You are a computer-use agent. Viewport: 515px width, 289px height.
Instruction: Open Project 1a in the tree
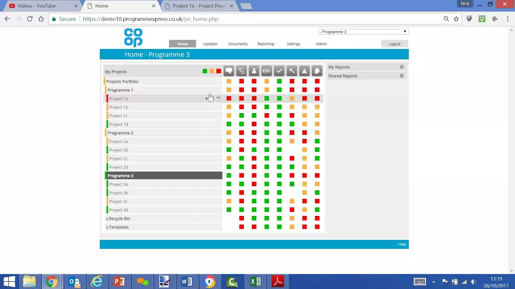(118, 98)
